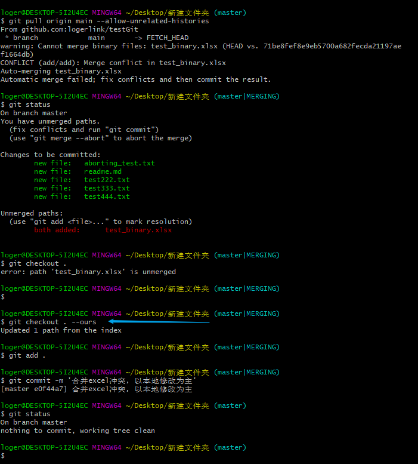Click the 'git add <file>...' resolution hint

click(x=101, y=222)
